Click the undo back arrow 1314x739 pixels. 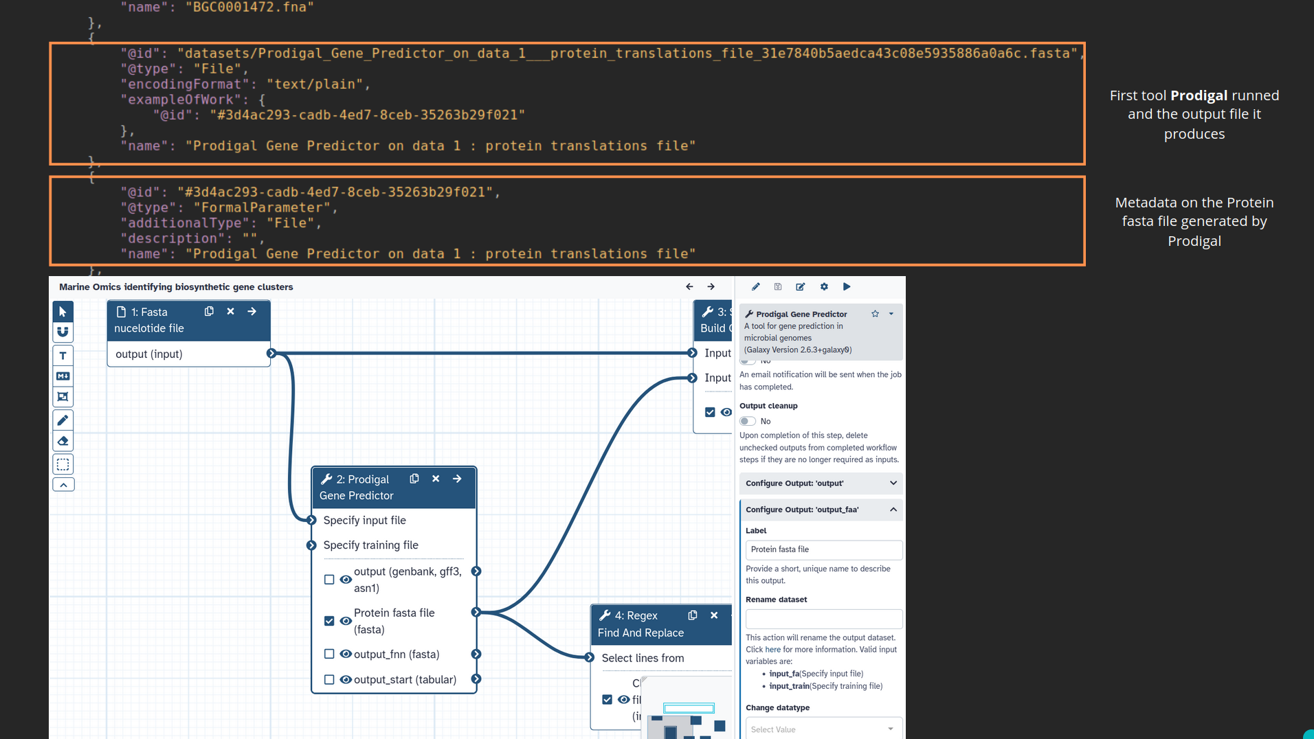pyautogui.click(x=689, y=286)
